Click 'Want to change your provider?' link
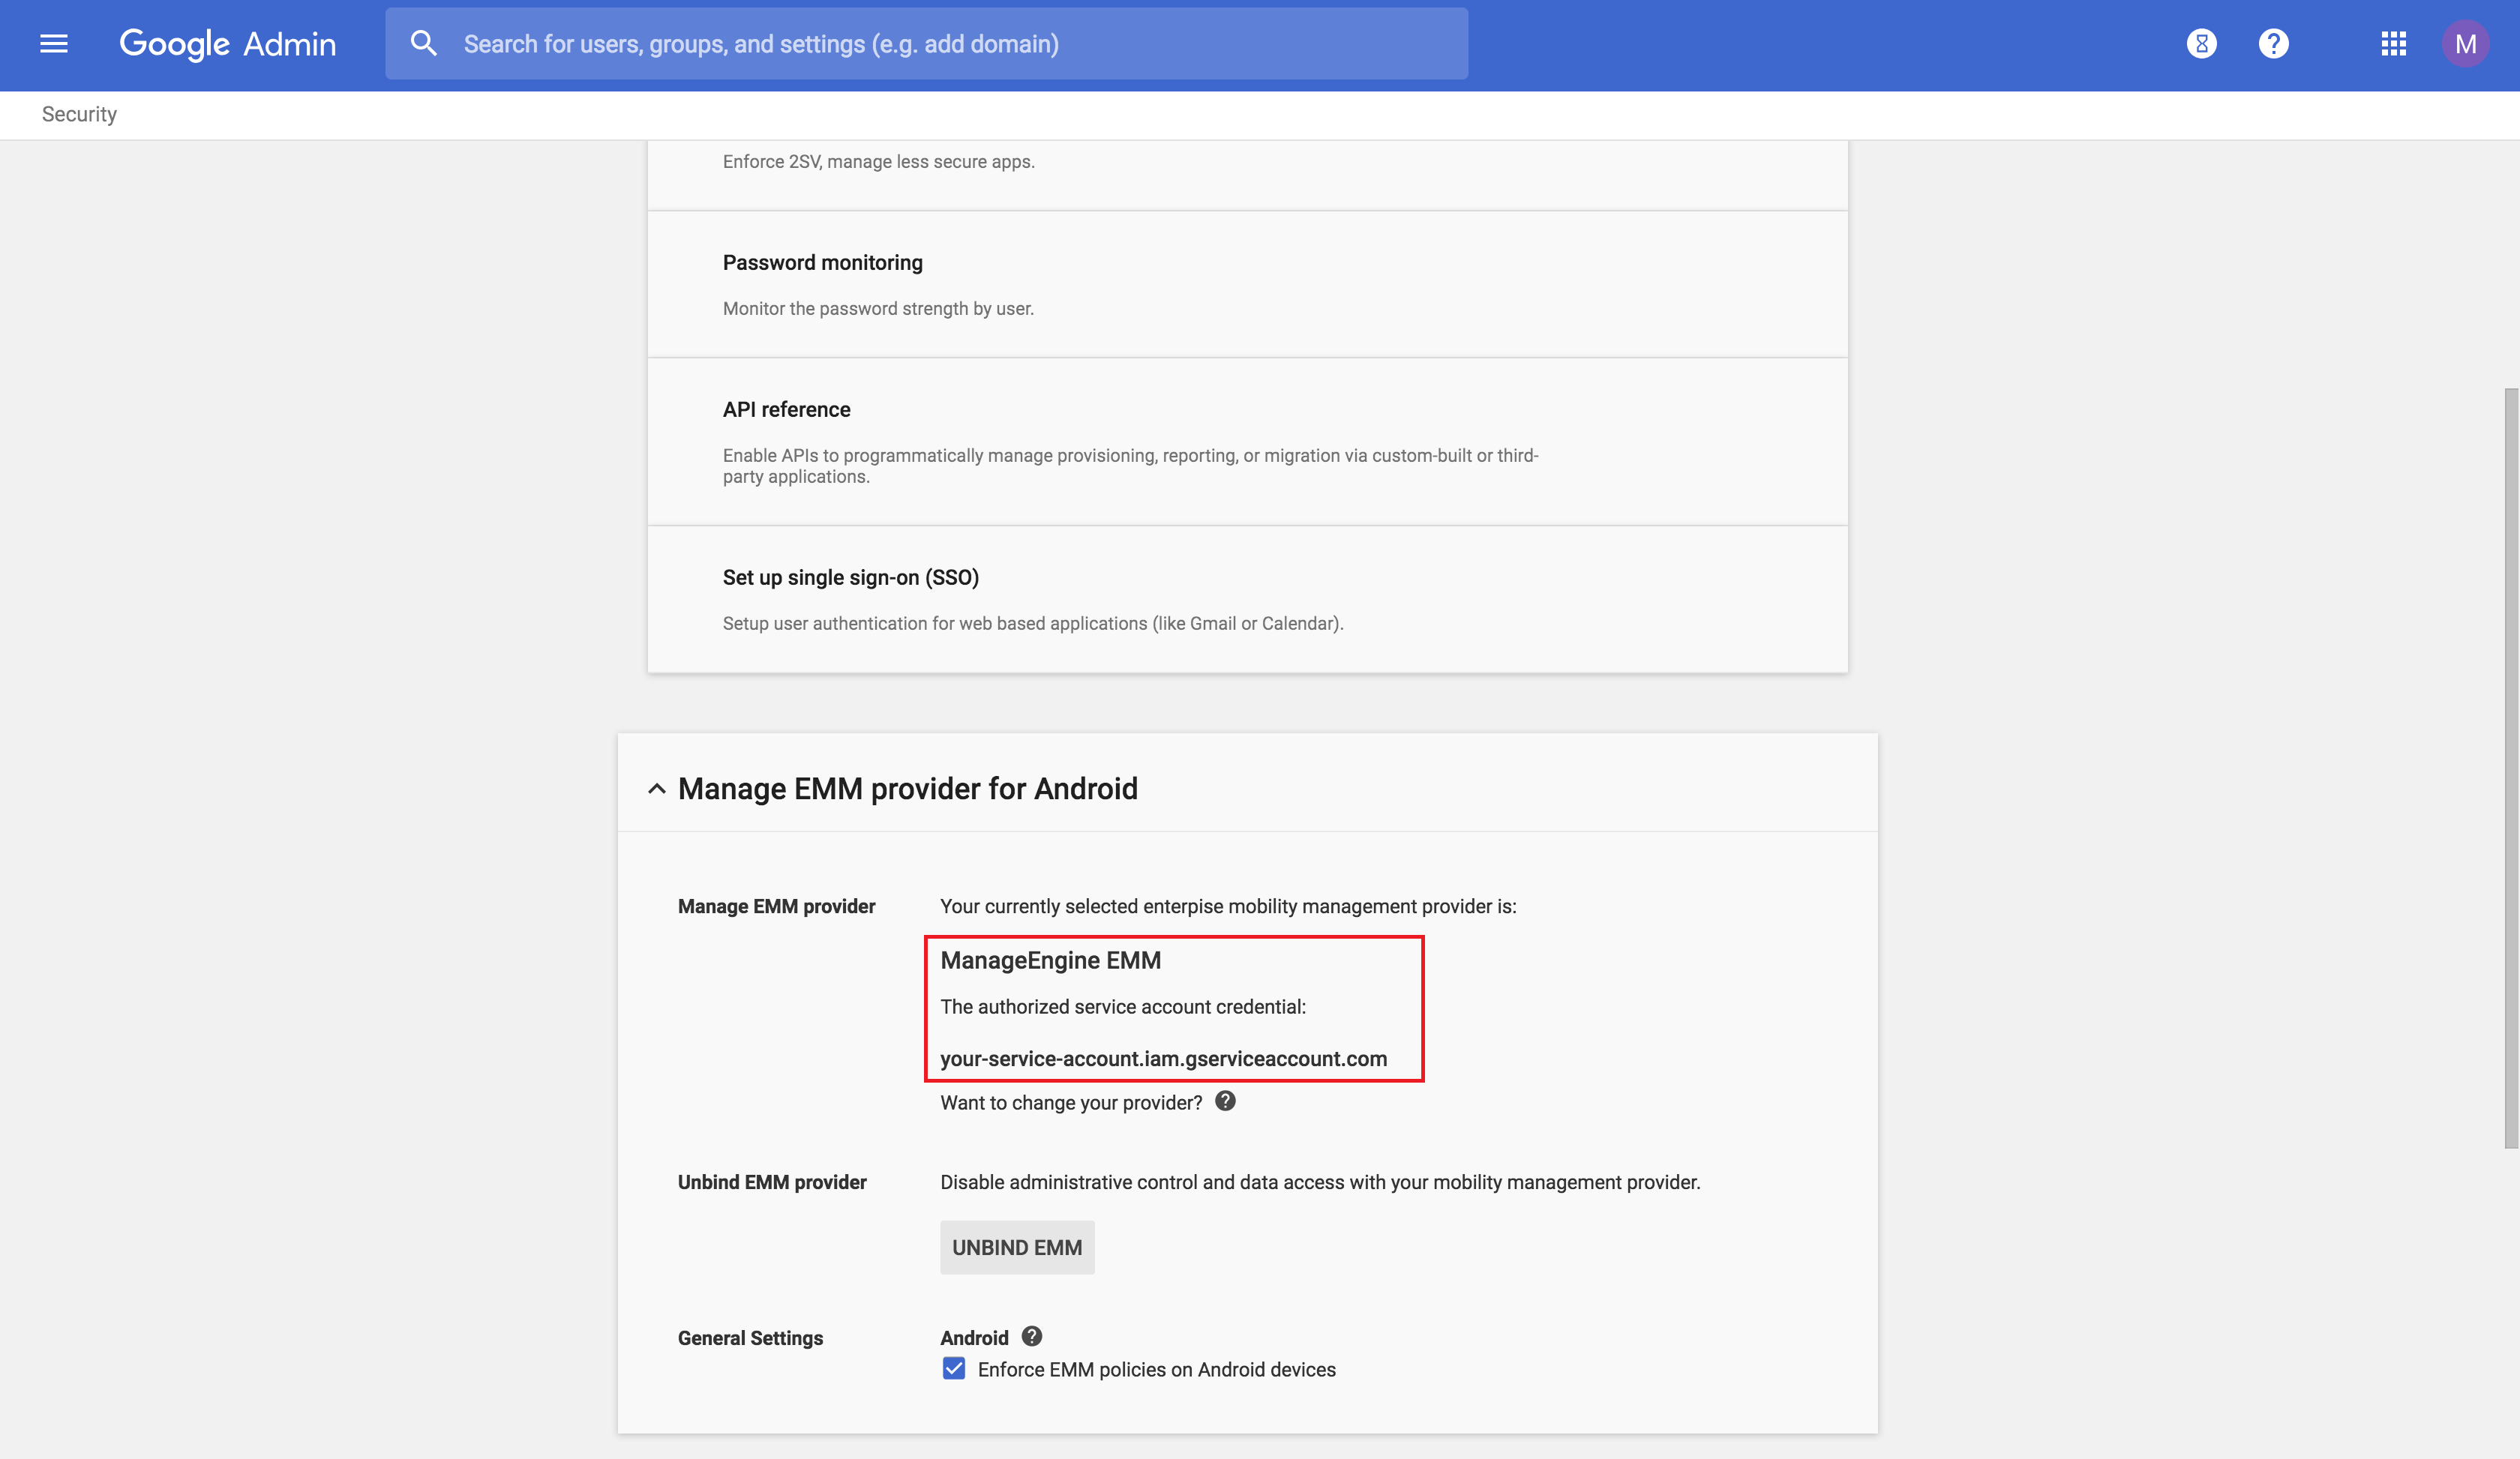 1069,1102
